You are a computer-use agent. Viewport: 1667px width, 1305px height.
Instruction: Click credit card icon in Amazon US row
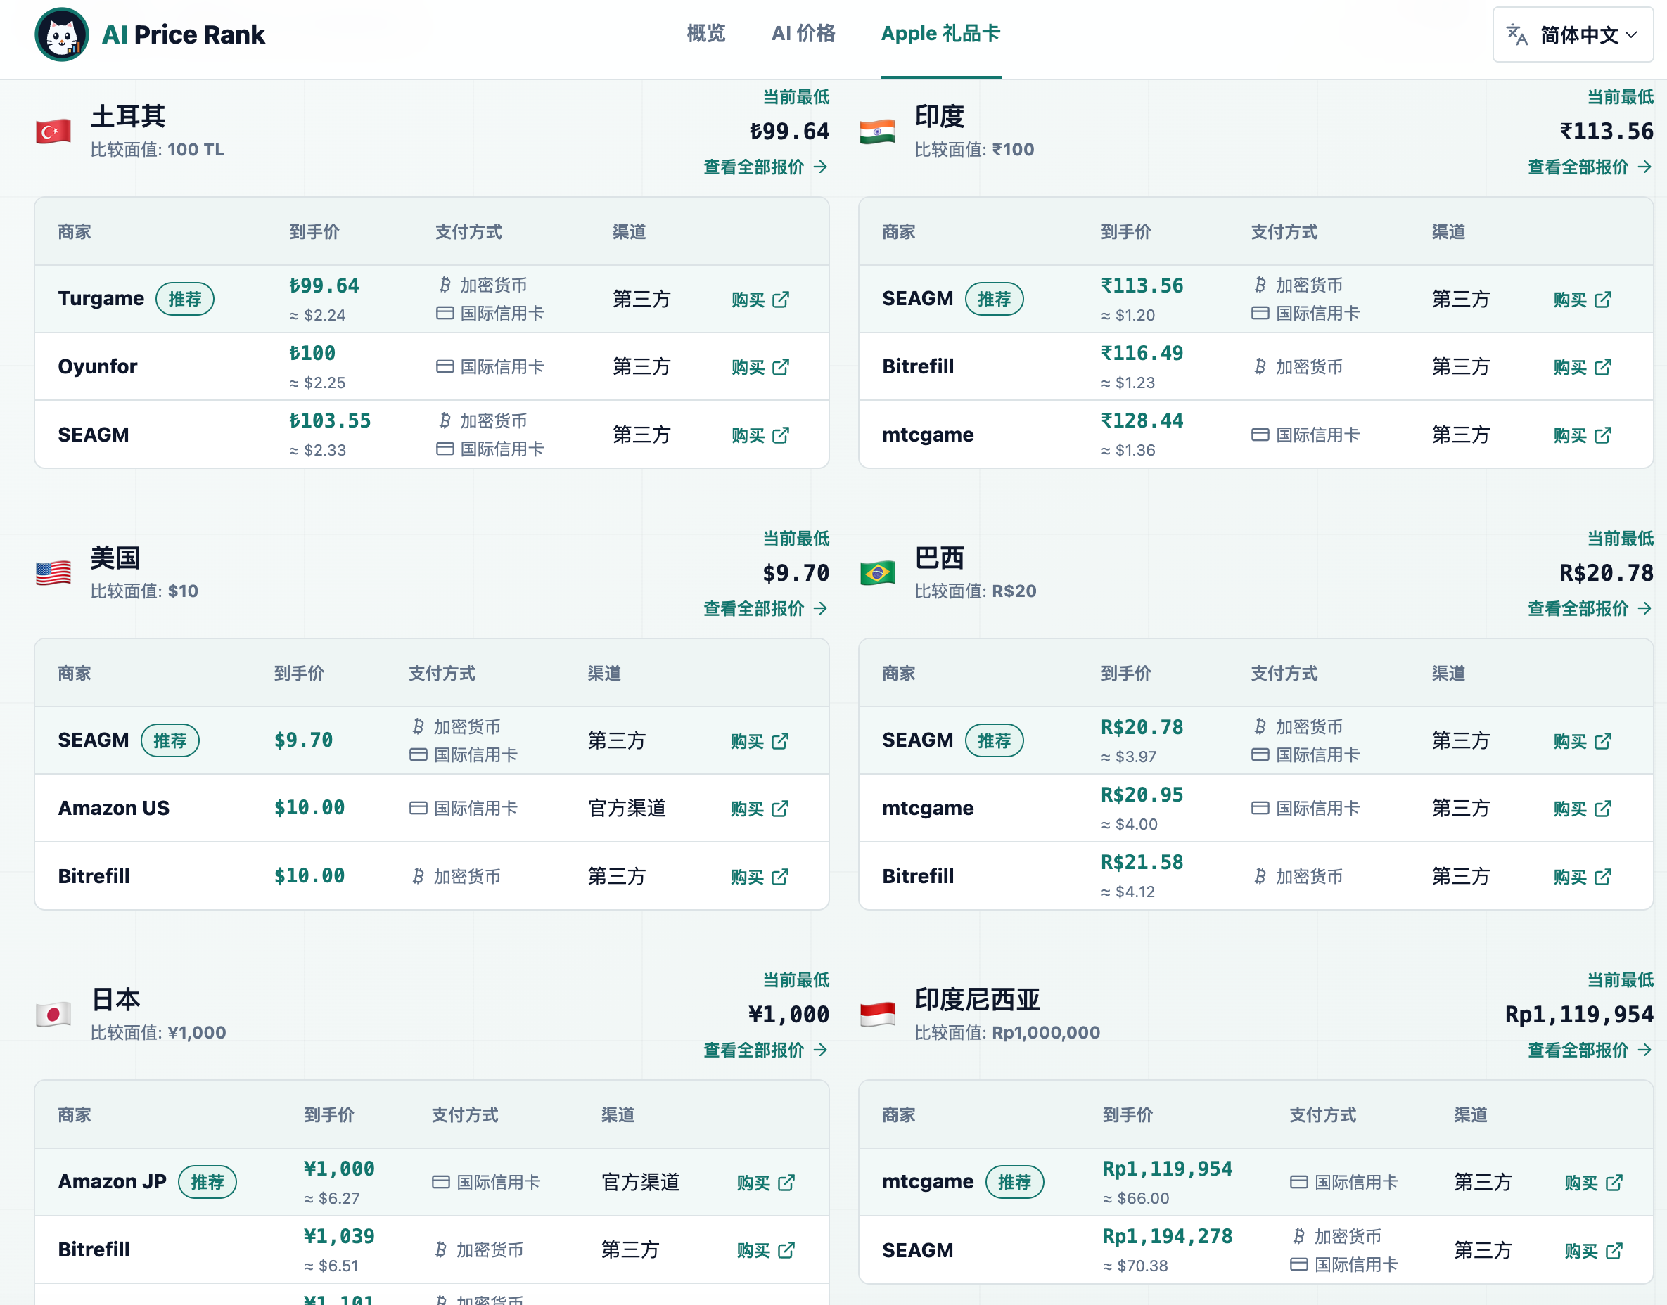418,809
